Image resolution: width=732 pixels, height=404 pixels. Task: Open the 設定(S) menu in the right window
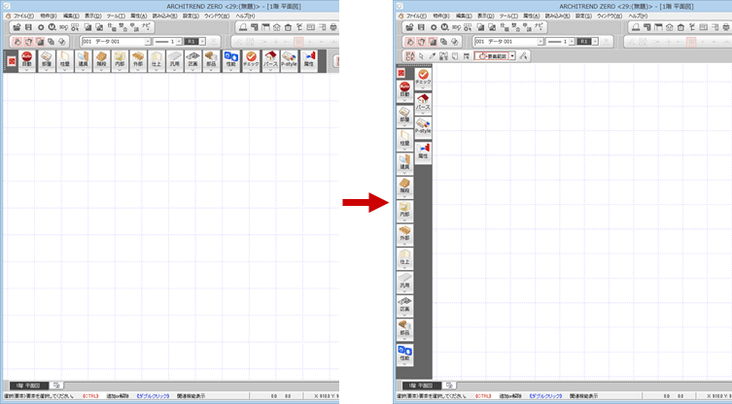(x=583, y=16)
